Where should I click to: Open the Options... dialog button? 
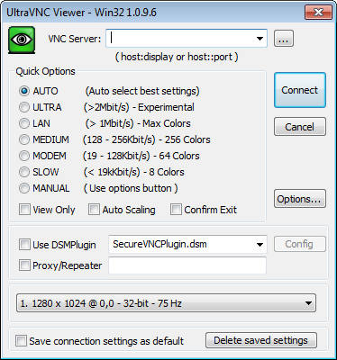[x=300, y=199]
